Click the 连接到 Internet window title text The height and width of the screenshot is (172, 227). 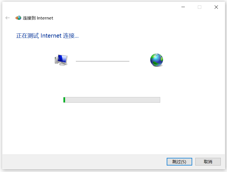[38, 18]
